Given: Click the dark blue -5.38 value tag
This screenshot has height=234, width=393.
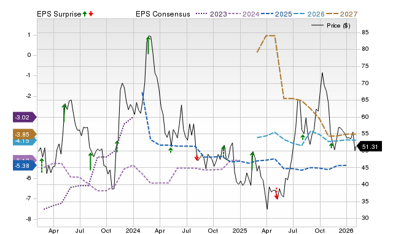Looking at the screenshot, I should (25, 165).
